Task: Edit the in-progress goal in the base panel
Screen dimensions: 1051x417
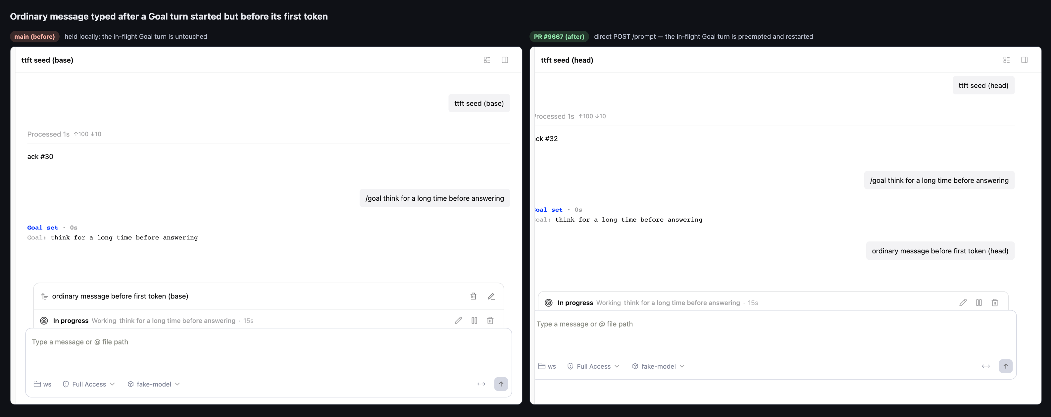Action: pyautogui.click(x=459, y=321)
